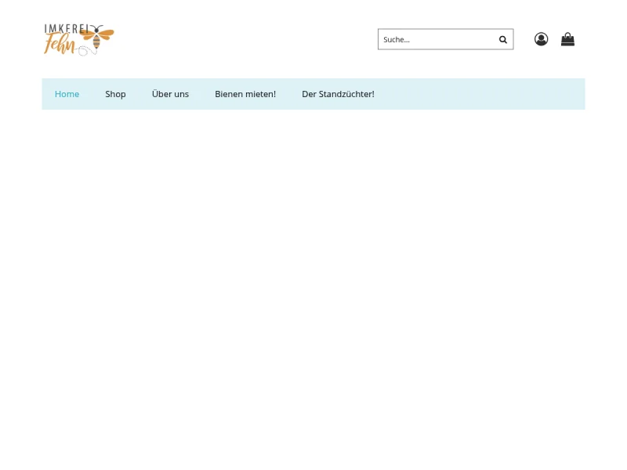Image resolution: width=627 pixels, height=470 pixels.
Task: Return to homepage via highlighted Home link
Action: [67, 94]
